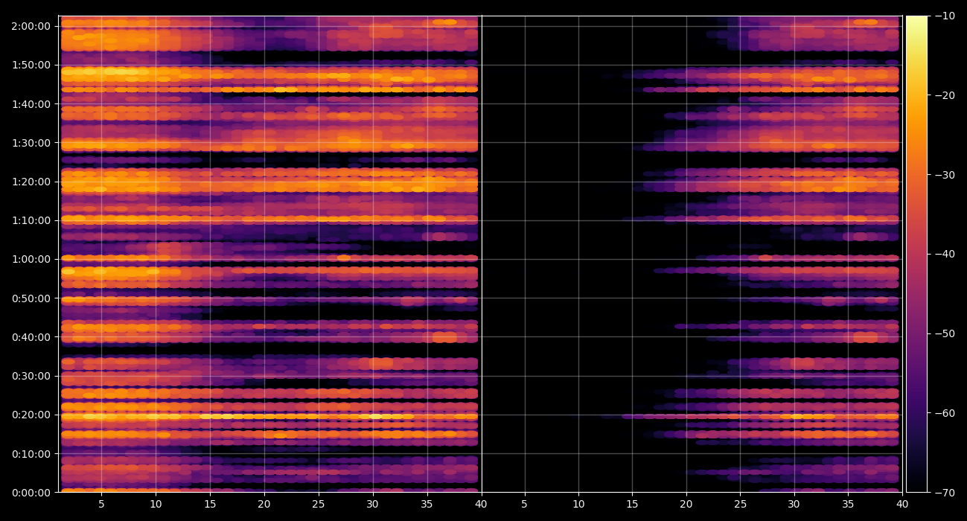Screen dimensions: 967x521
Task: Select x-axis label 30 under right heatmap
Action: point(794,504)
